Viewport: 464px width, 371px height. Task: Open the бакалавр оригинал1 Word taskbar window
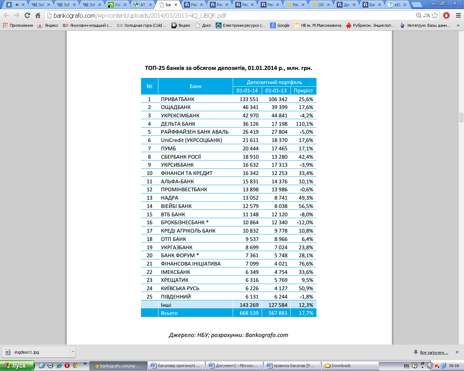click(x=177, y=366)
